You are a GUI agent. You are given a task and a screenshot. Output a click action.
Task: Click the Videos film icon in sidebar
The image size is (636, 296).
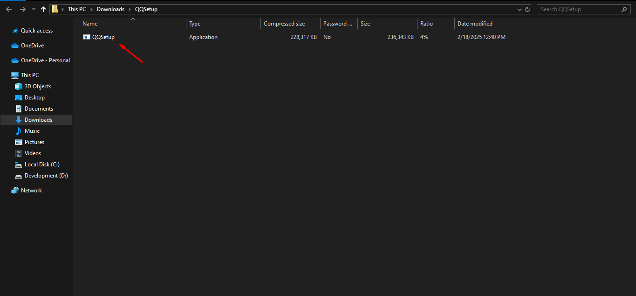19,153
